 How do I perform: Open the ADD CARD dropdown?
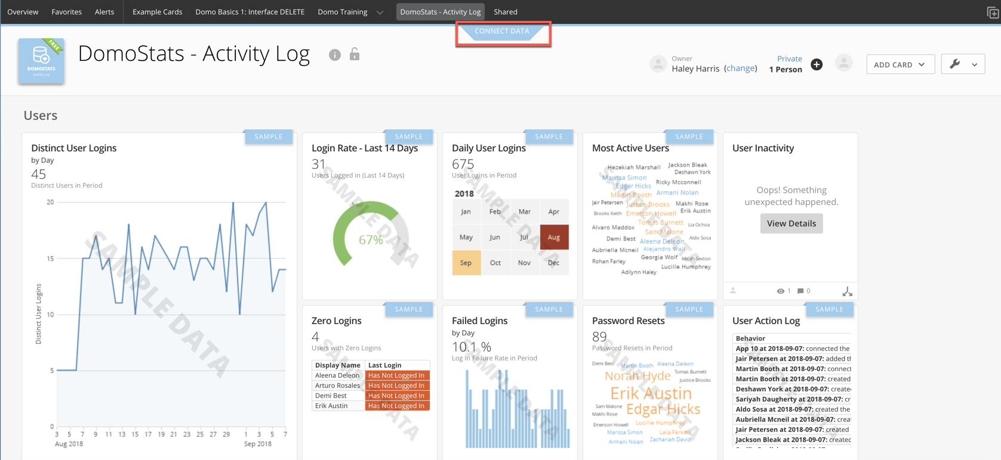[900, 64]
